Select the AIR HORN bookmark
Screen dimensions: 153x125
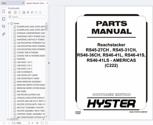click(x=21, y=91)
